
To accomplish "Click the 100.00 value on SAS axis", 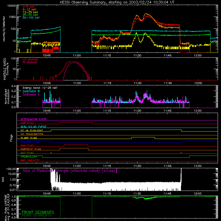I will coord(11,169).
